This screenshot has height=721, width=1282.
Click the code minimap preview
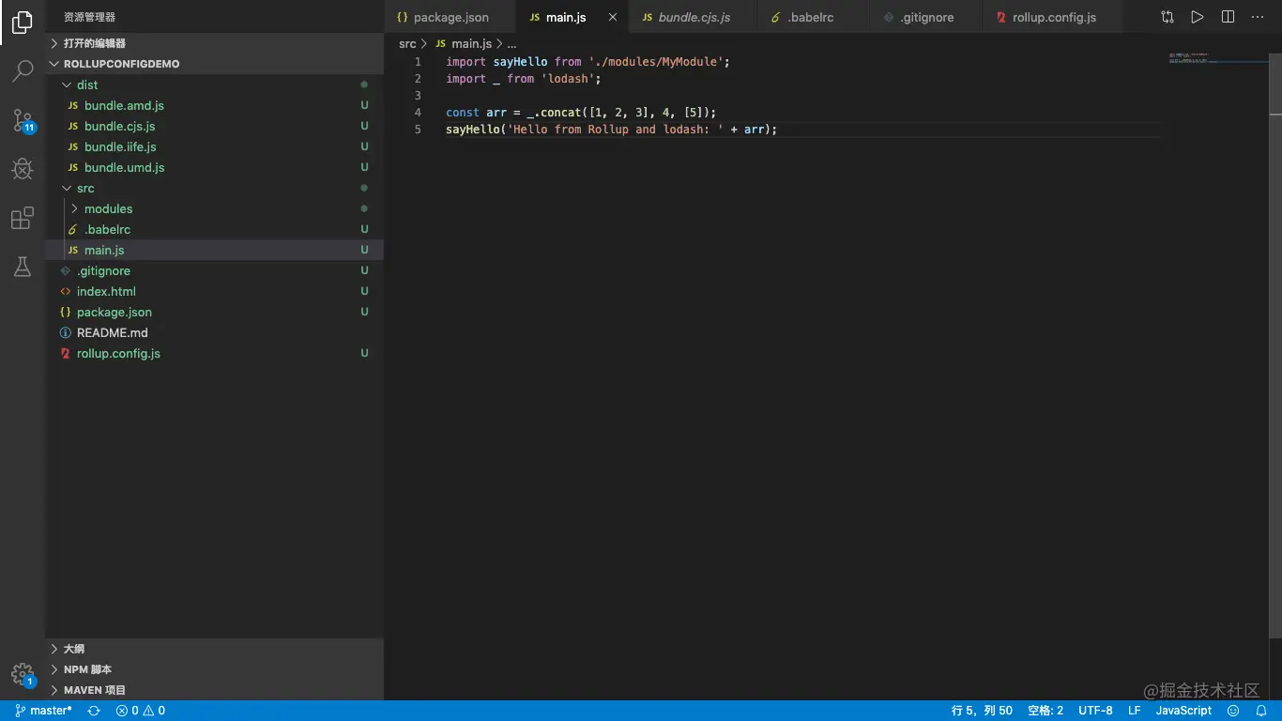[x=1218, y=58]
